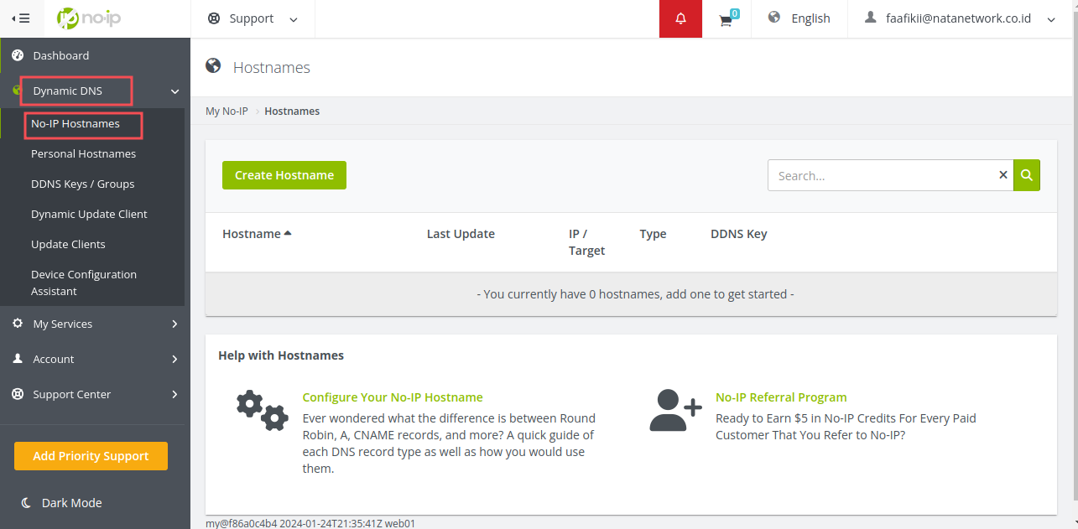Click the crescent moon icon for Dark Mode

(x=26, y=503)
